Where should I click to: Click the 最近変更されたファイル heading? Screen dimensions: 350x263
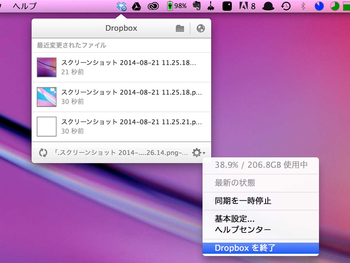[x=72, y=45]
